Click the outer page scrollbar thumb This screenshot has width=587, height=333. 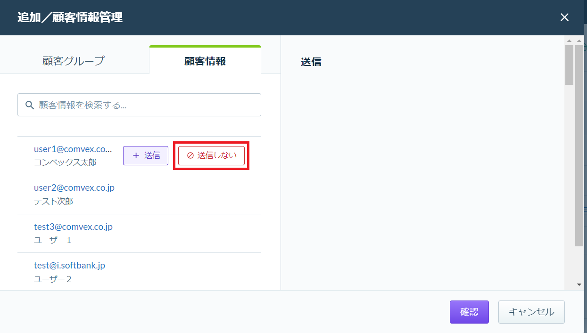579,146
